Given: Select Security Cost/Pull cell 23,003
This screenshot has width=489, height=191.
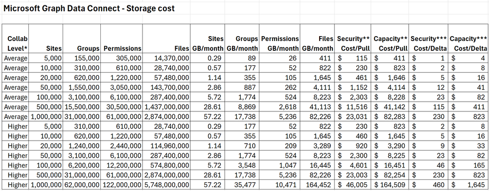Looking at the screenshot, I should pyautogui.click(x=353, y=175).
